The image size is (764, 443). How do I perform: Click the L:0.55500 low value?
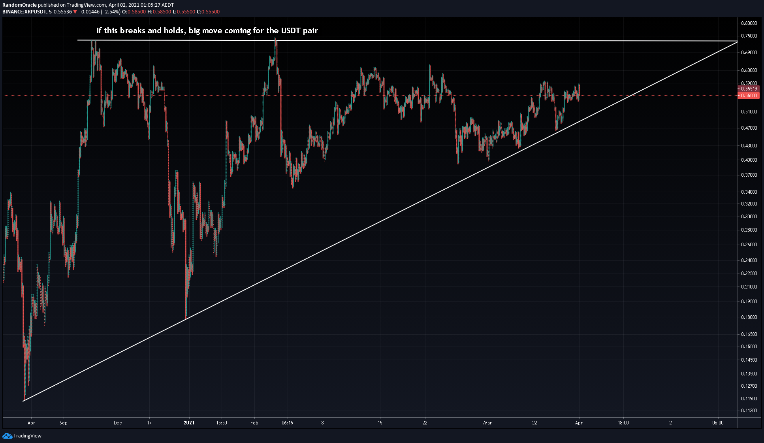pyautogui.click(x=184, y=12)
